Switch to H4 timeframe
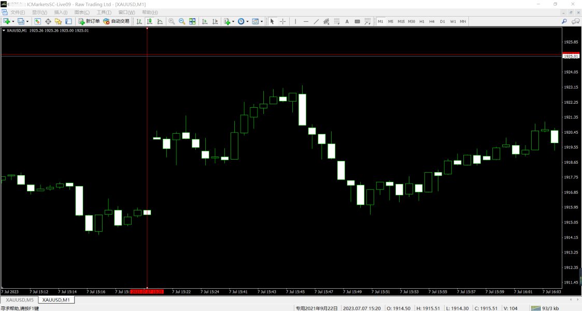 pos(432,22)
